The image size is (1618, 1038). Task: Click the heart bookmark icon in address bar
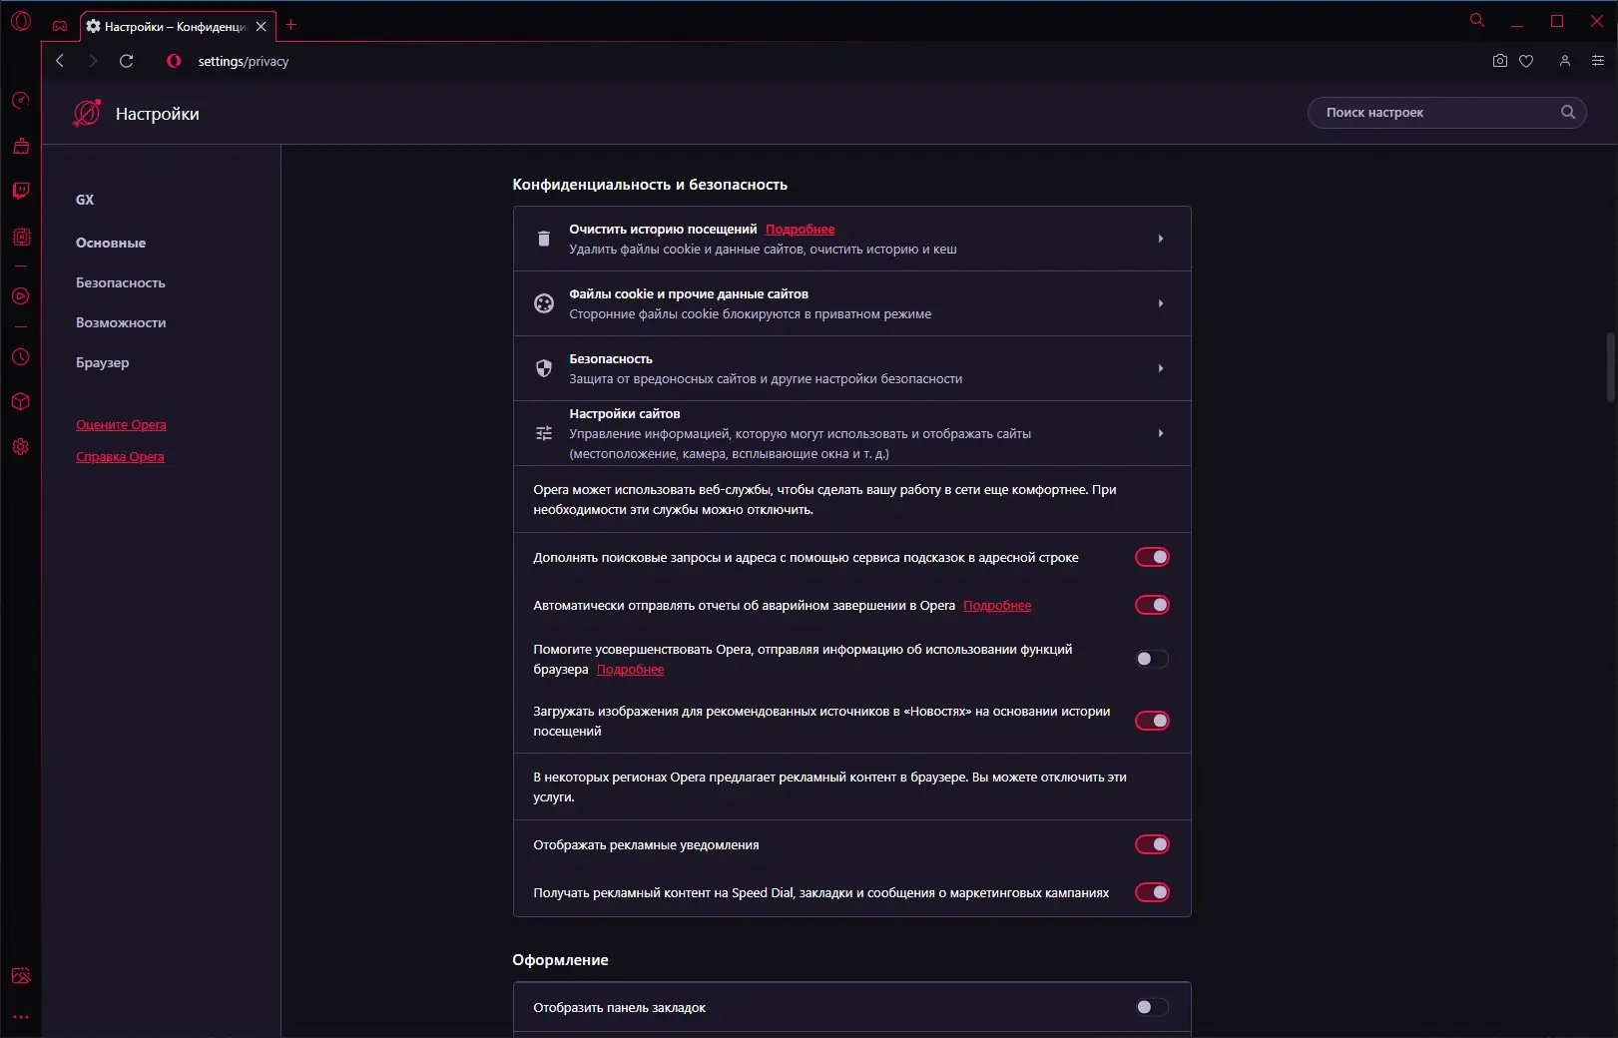(1526, 61)
